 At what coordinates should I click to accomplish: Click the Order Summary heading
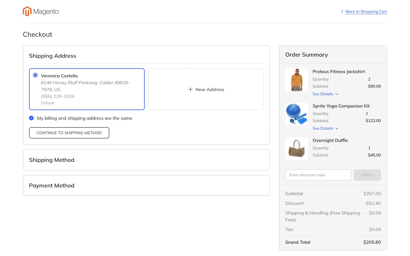point(307,55)
